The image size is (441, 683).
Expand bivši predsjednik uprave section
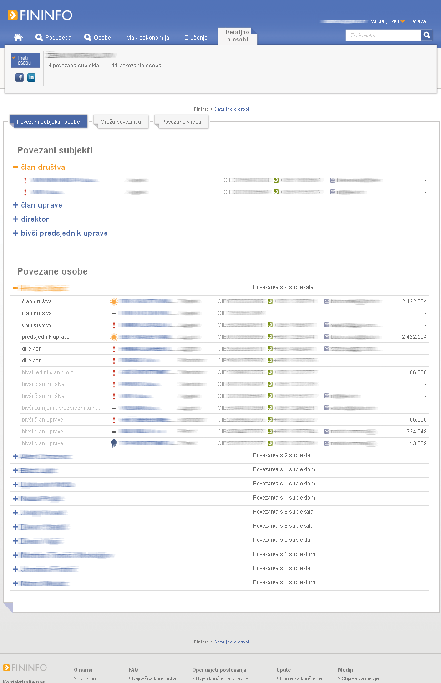click(x=15, y=234)
